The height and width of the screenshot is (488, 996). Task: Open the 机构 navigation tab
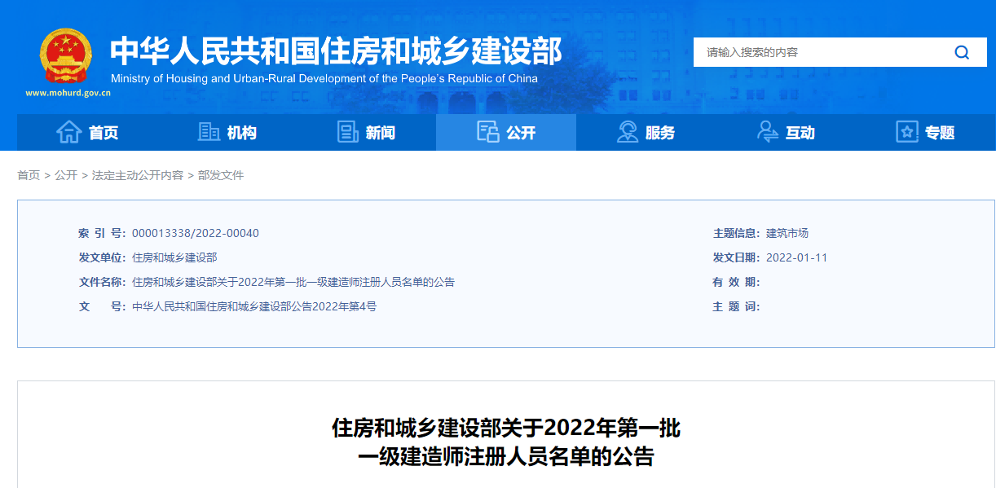tap(227, 132)
